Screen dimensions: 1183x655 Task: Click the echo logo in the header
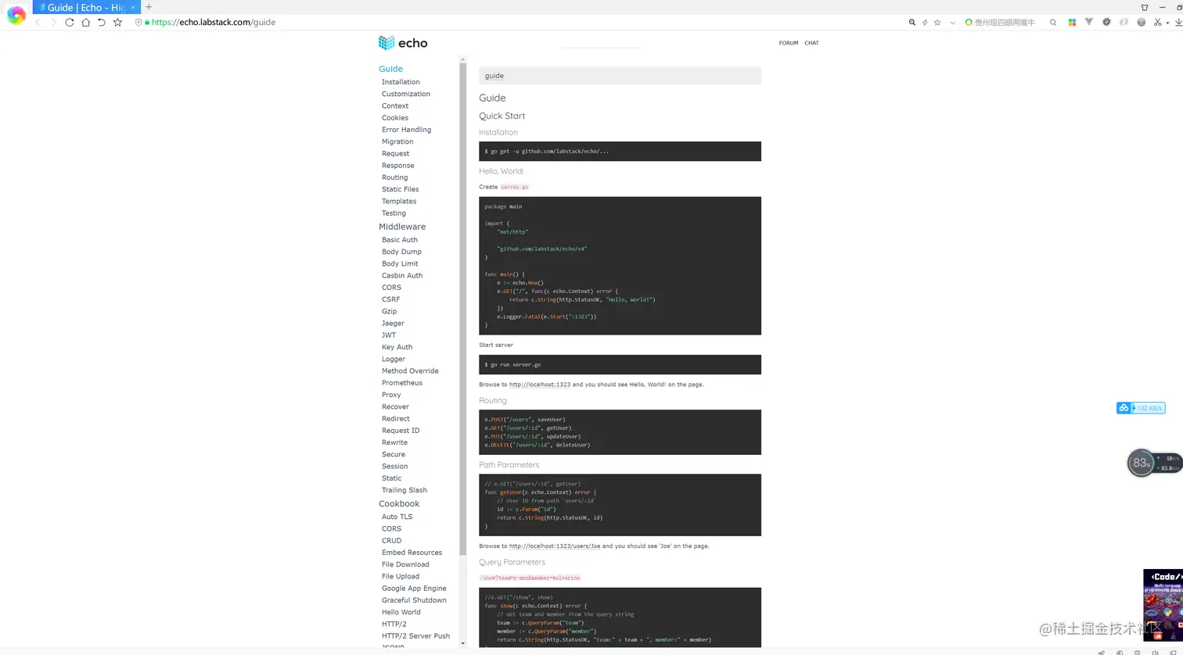pyautogui.click(x=403, y=43)
